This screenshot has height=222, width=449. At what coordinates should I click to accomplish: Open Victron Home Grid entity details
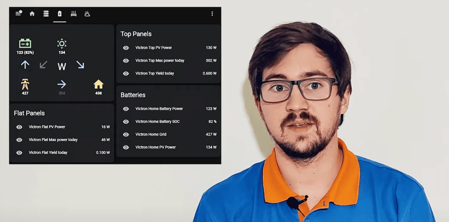tap(151, 134)
